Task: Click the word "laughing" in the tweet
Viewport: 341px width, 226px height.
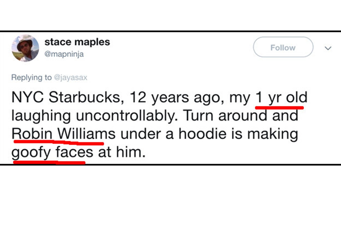Action: point(41,116)
